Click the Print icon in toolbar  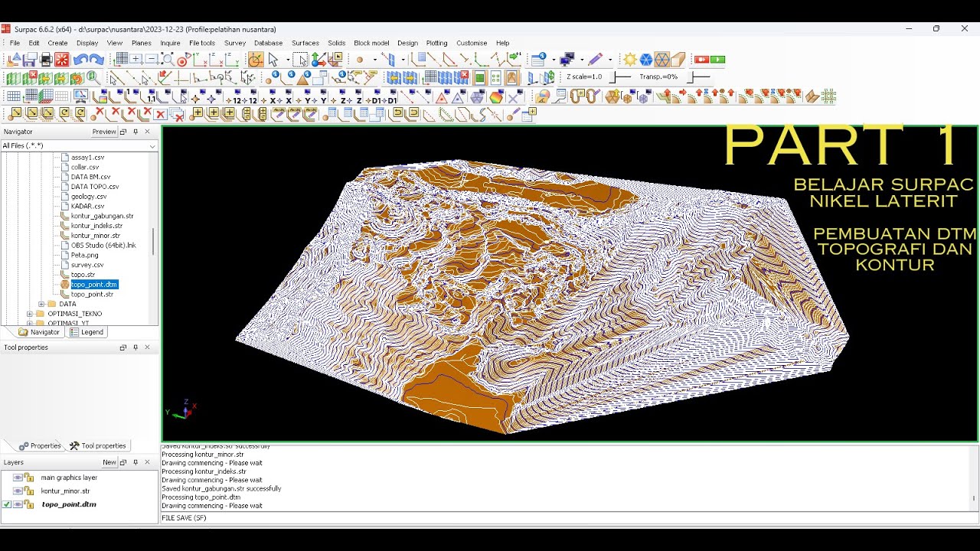pyautogui.click(x=46, y=59)
